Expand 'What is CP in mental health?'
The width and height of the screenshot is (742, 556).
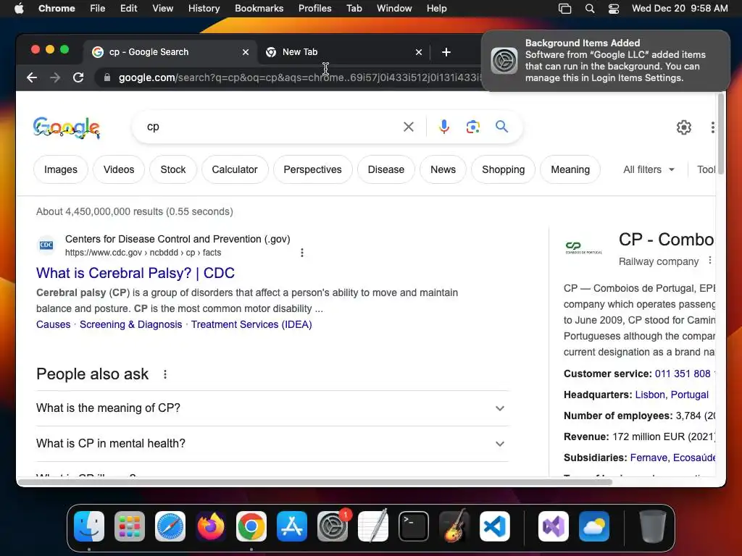click(x=272, y=444)
